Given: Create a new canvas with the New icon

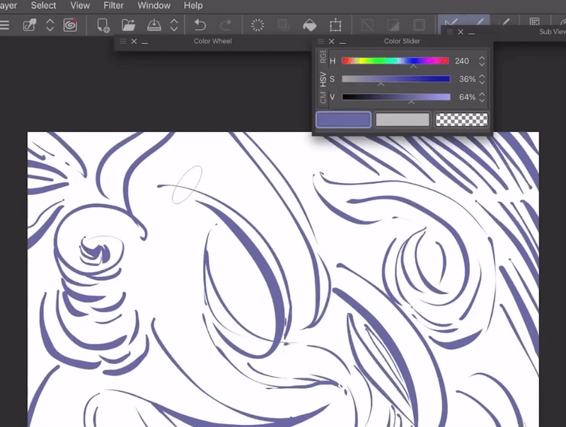Looking at the screenshot, I should [x=103, y=25].
